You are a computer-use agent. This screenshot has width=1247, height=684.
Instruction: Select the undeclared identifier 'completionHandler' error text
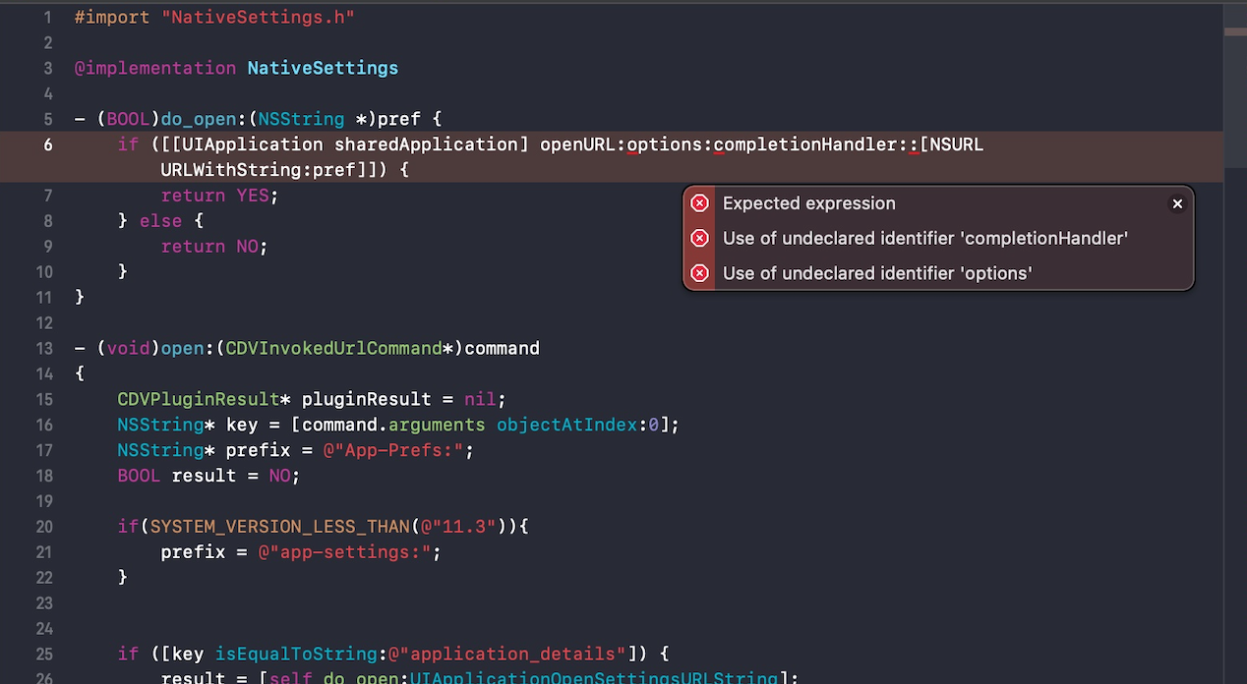pos(924,238)
